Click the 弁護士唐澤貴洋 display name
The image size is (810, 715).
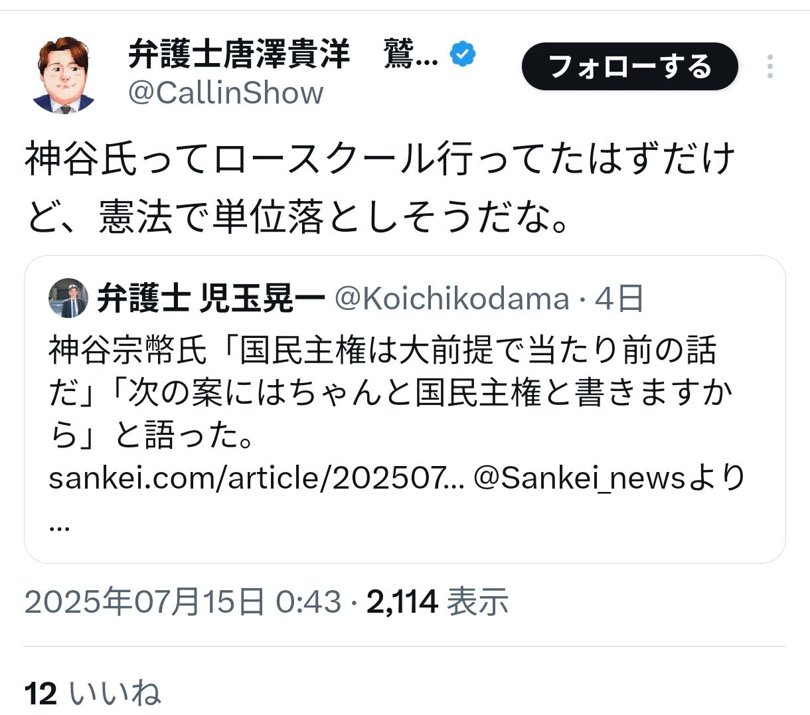point(238,54)
